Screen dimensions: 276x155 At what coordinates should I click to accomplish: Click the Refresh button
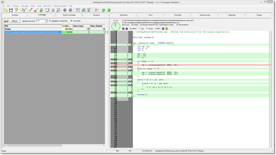coord(15,21)
